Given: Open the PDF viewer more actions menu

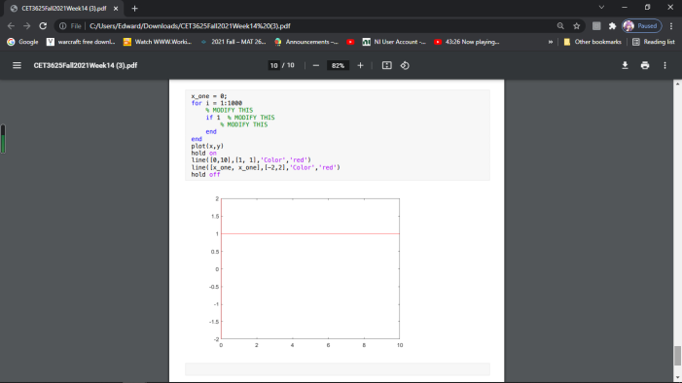Looking at the screenshot, I should (664, 65).
